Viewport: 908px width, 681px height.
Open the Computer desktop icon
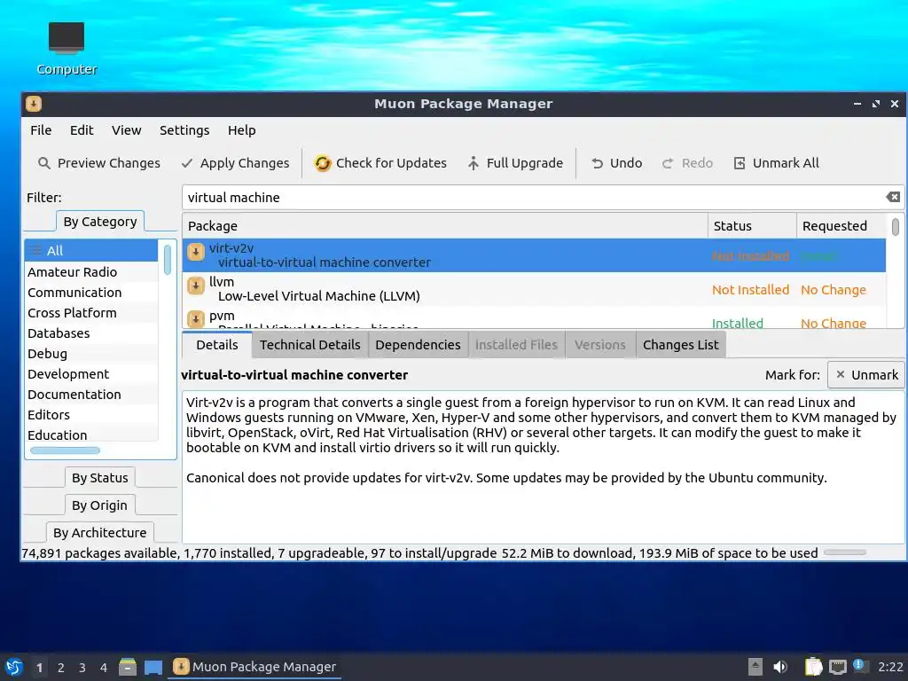click(67, 49)
